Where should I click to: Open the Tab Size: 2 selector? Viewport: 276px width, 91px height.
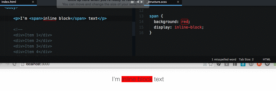(246, 59)
